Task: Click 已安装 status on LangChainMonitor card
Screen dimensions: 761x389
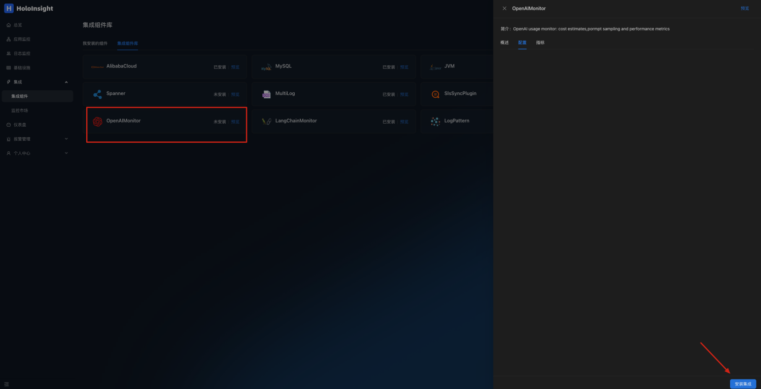Action: pos(389,122)
